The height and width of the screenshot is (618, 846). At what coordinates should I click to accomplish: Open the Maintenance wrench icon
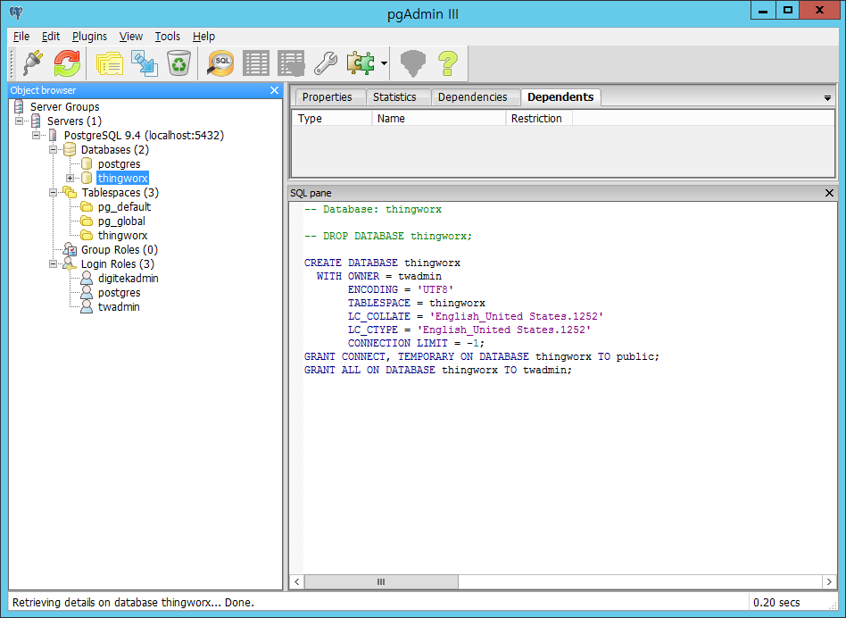click(x=326, y=63)
